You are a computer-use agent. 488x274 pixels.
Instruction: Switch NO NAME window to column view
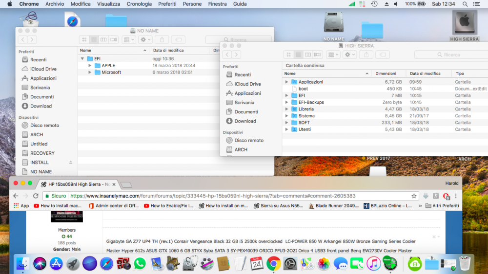(x=103, y=39)
